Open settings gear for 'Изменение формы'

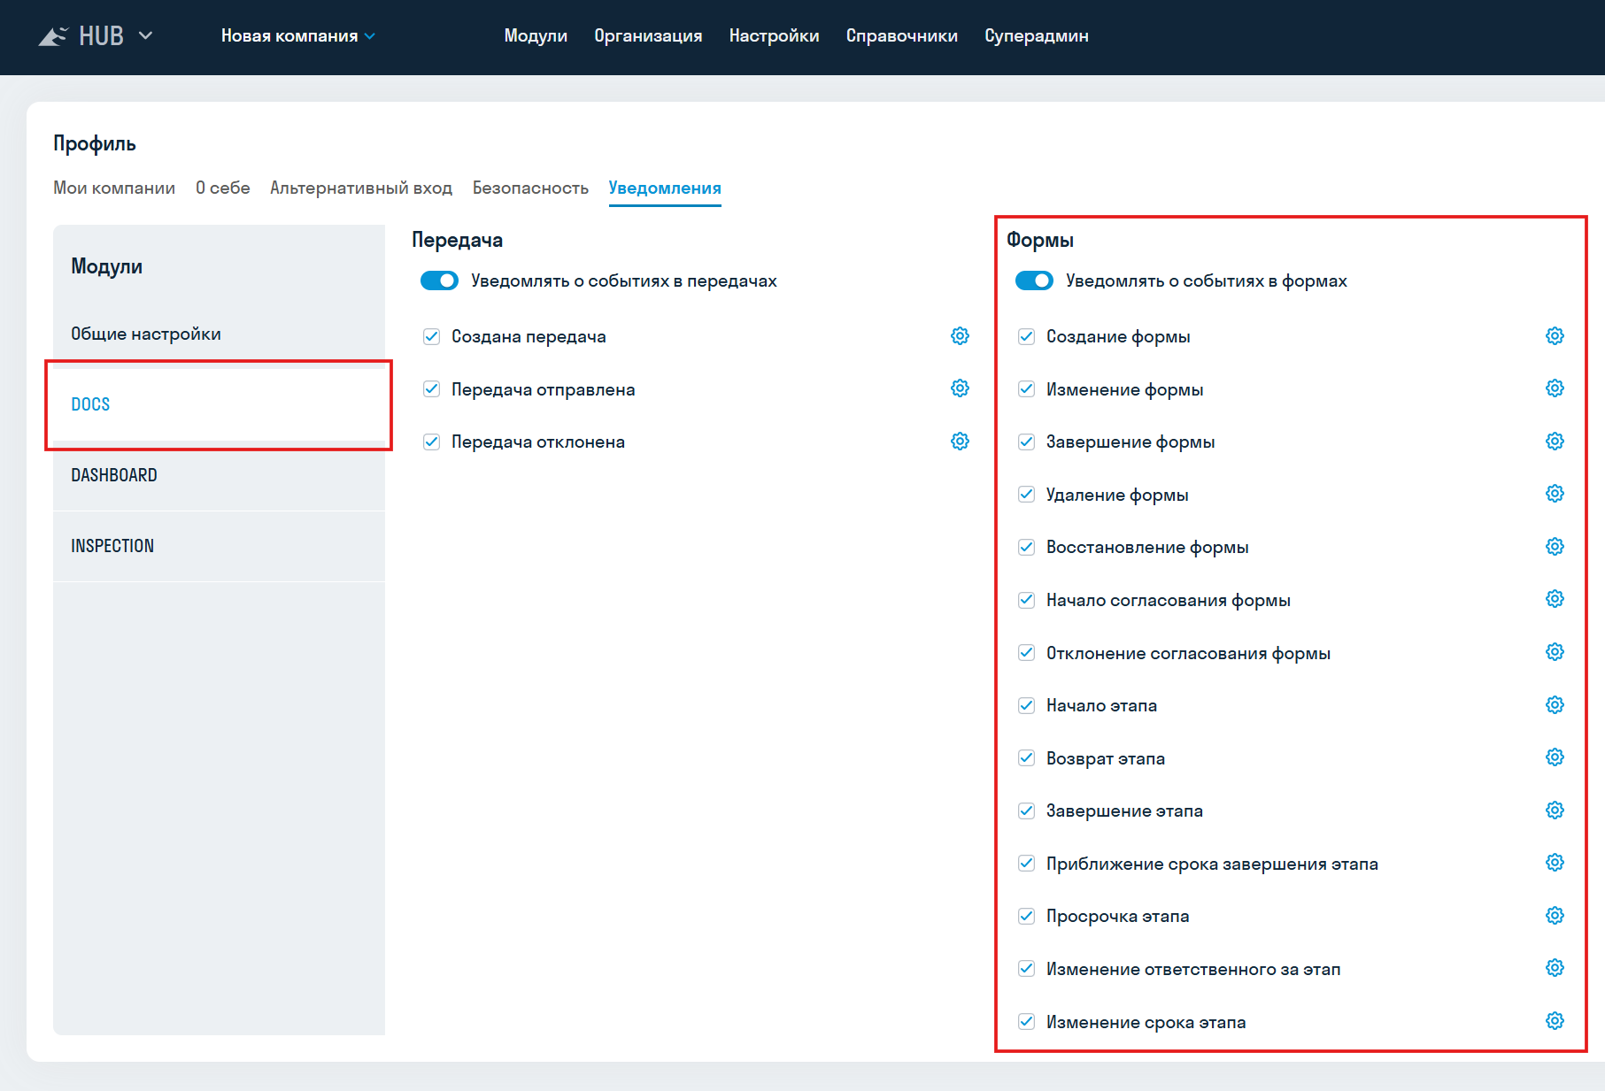click(1555, 388)
